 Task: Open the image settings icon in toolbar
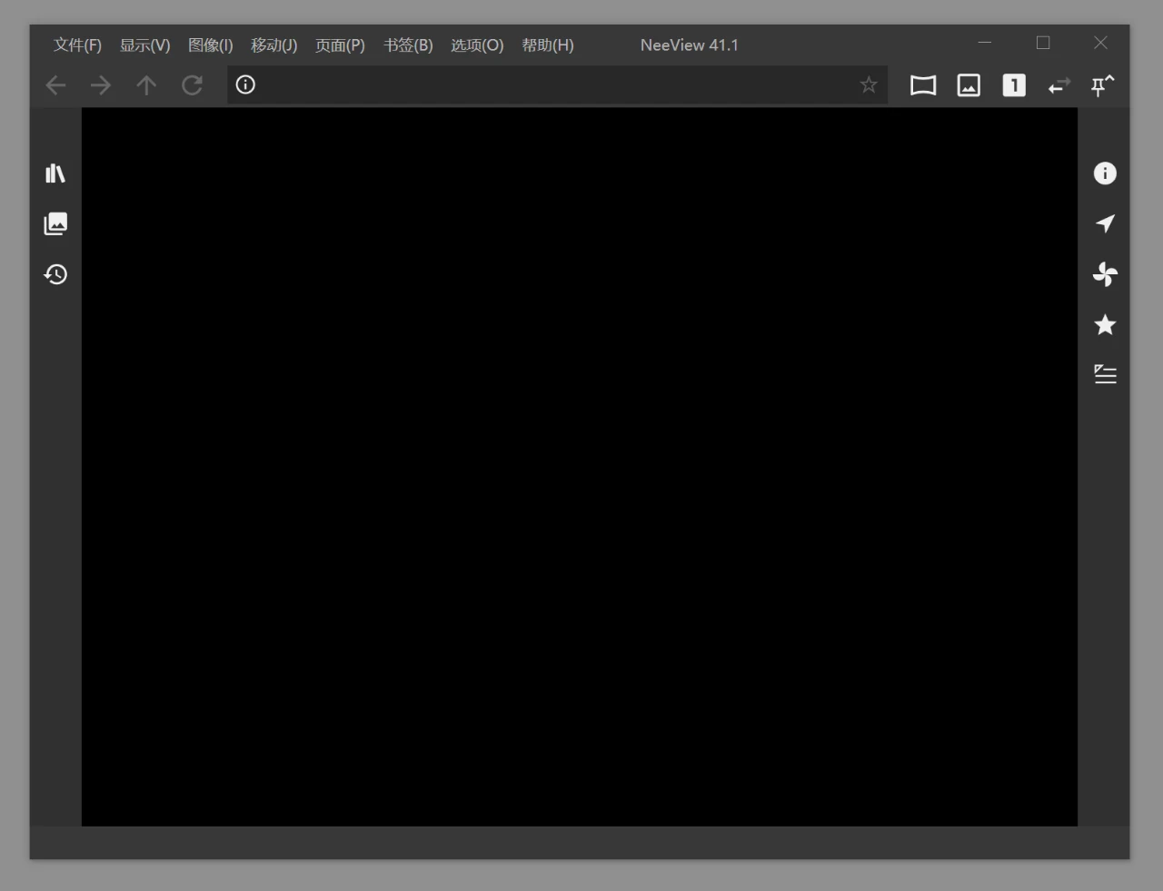[969, 85]
